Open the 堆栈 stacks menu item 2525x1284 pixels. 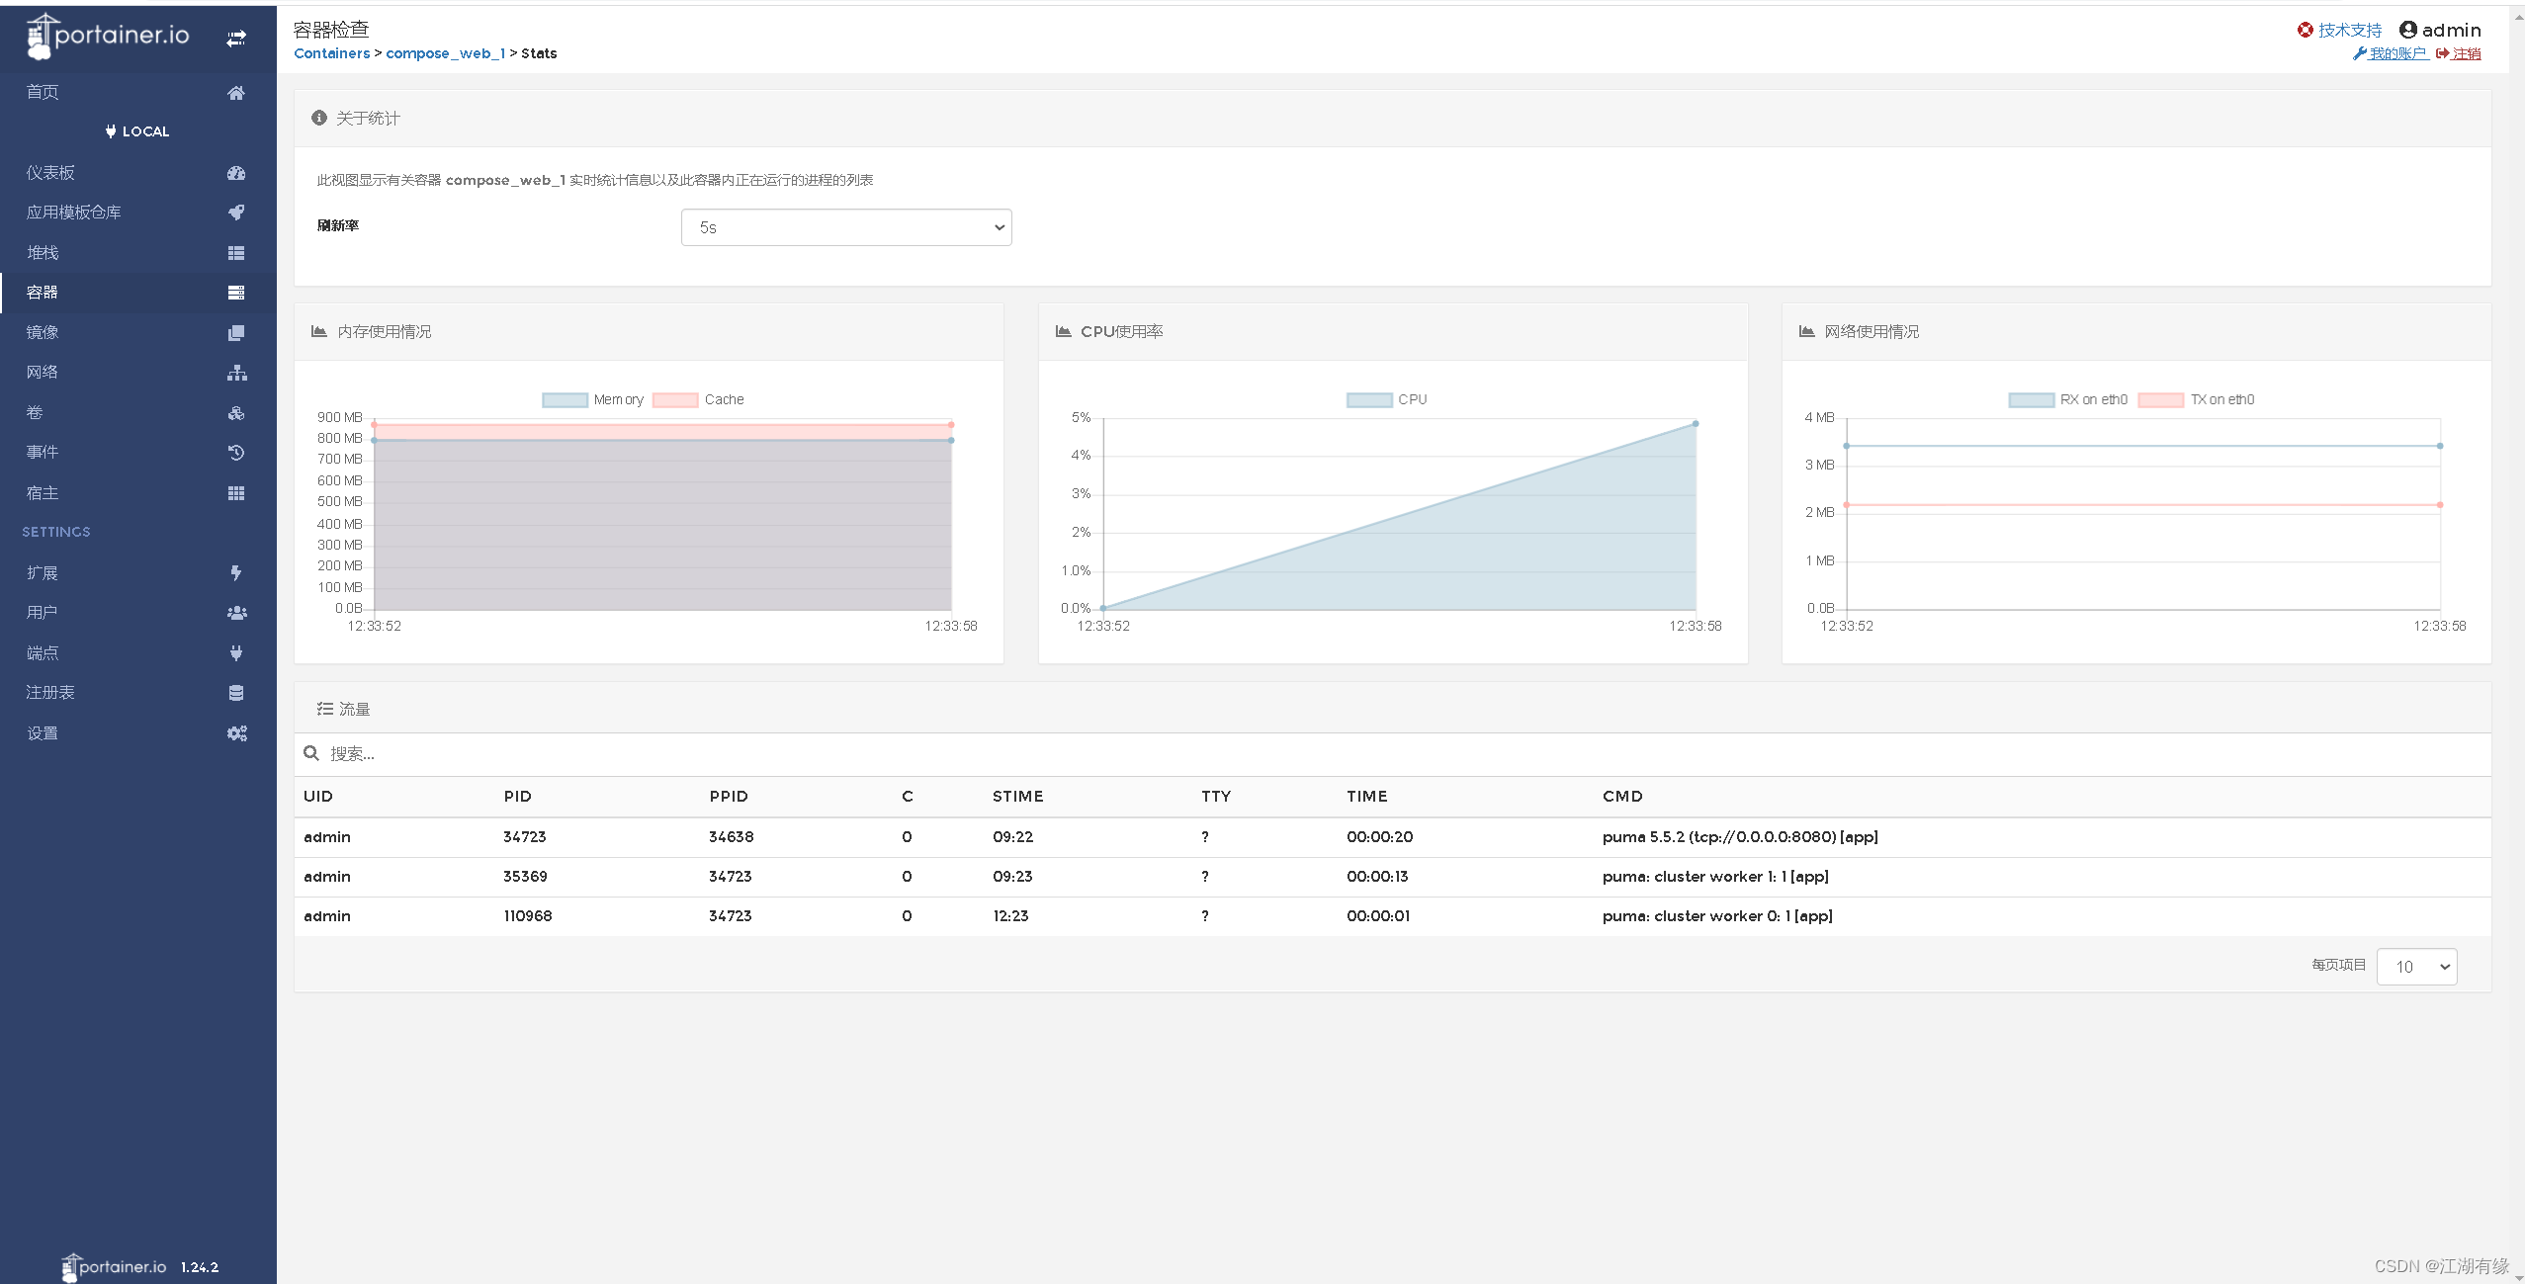coord(43,253)
